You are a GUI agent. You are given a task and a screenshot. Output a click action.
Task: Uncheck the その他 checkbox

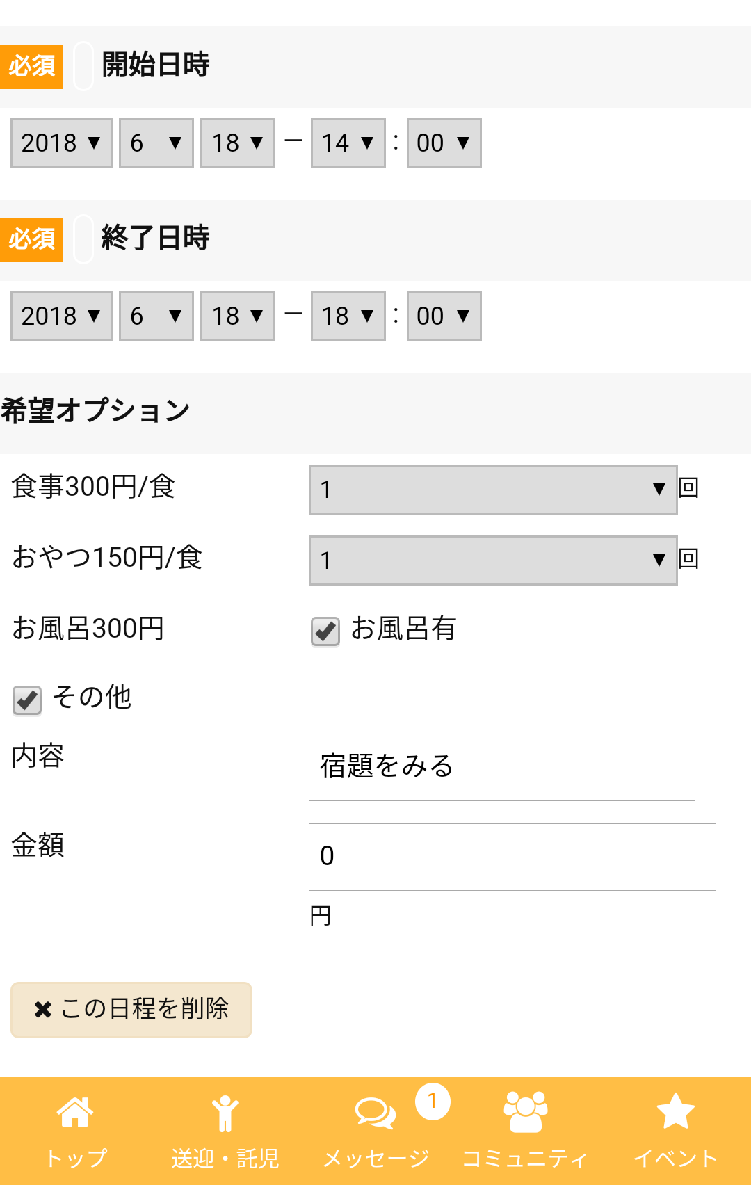click(27, 700)
